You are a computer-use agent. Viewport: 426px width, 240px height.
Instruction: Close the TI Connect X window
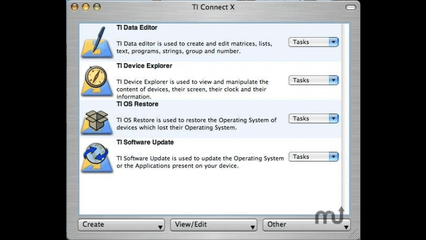point(75,7)
